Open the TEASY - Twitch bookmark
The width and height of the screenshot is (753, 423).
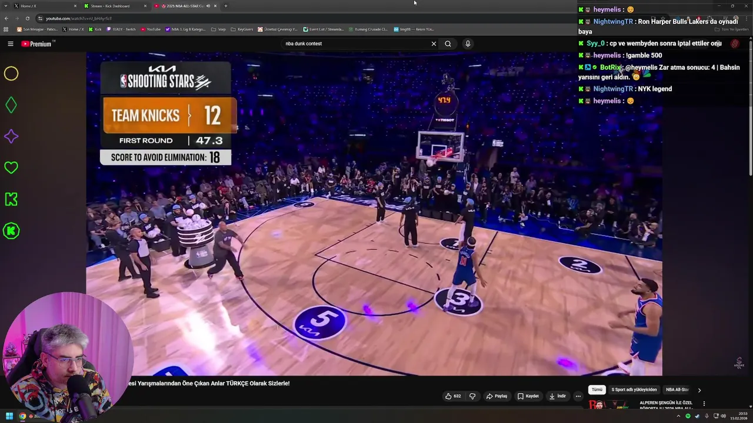[x=121, y=29]
